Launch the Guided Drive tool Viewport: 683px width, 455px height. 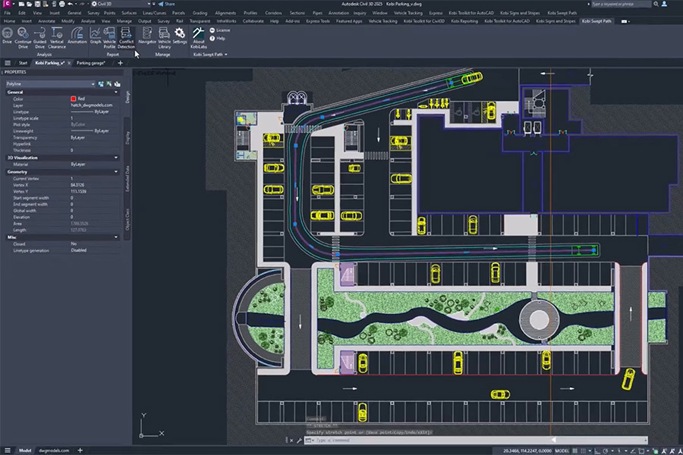(x=39, y=38)
